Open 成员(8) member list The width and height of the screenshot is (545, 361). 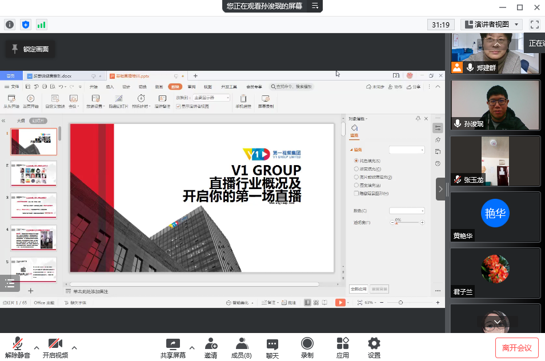241,348
